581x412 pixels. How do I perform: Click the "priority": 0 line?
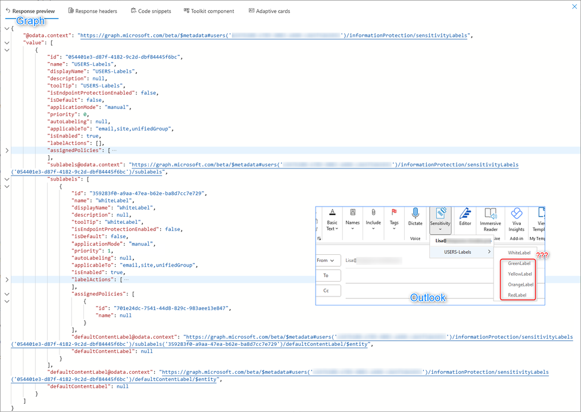(68, 114)
